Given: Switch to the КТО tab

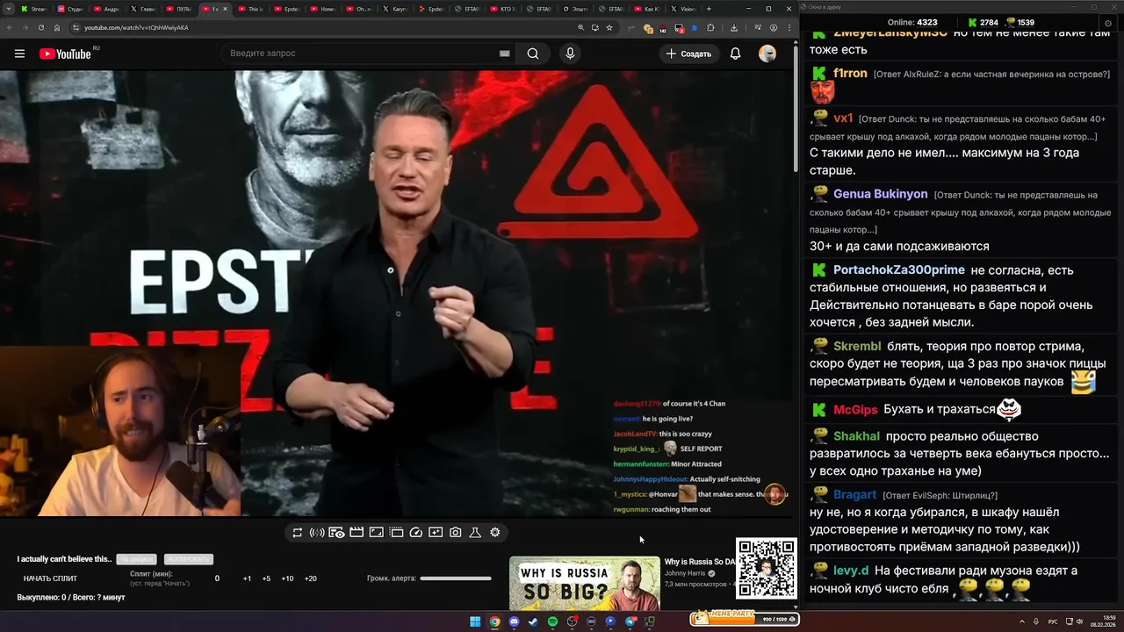Looking at the screenshot, I should 502,9.
